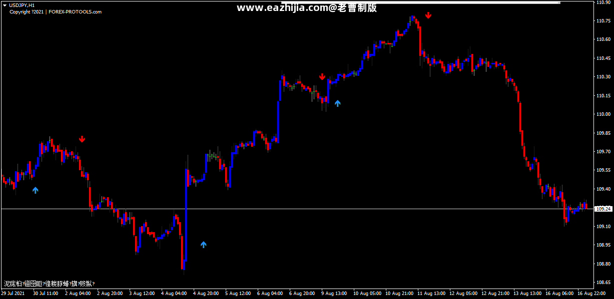Click the 110.30 price scale label

tap(603, 77)
